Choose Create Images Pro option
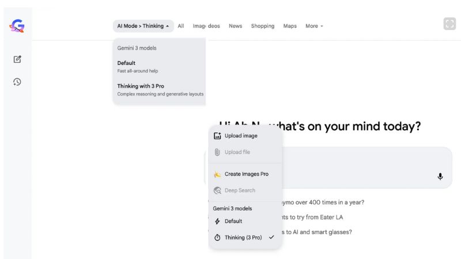This screenshot has height=259, width=461. (x=245, y=174)
